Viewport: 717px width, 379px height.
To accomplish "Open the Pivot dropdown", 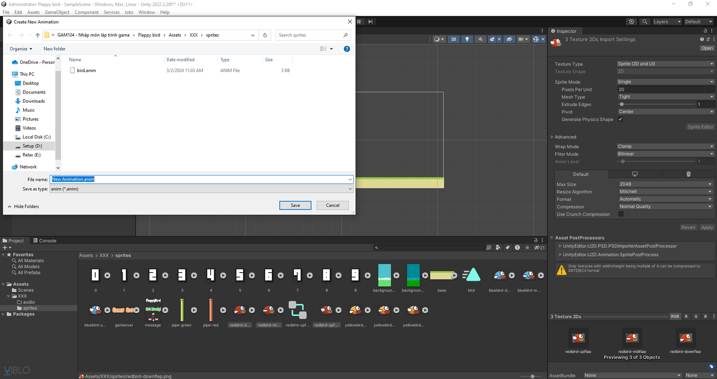I will pos(665,112).
